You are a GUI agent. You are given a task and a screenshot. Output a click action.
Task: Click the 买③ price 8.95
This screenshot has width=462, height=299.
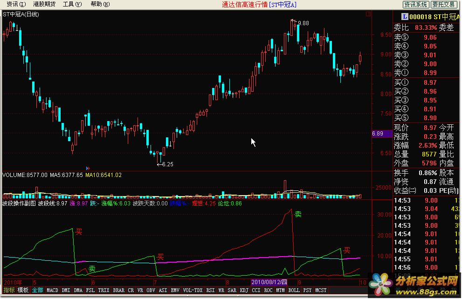[430, 100]
